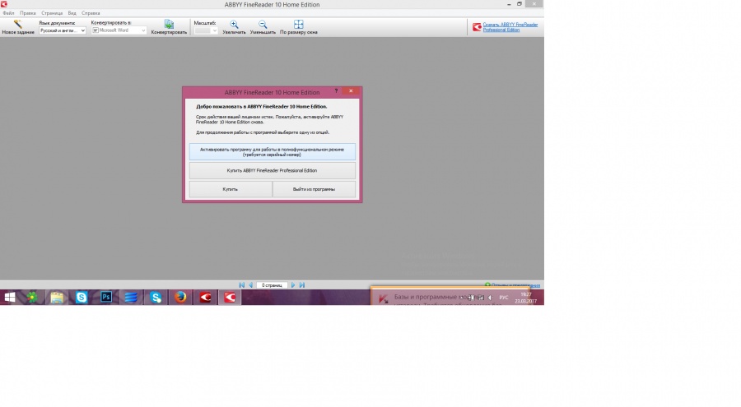Click the volume speaker tray icon
Image resolution: width=741 pixels, height=407 pixels.
(490, 298)
